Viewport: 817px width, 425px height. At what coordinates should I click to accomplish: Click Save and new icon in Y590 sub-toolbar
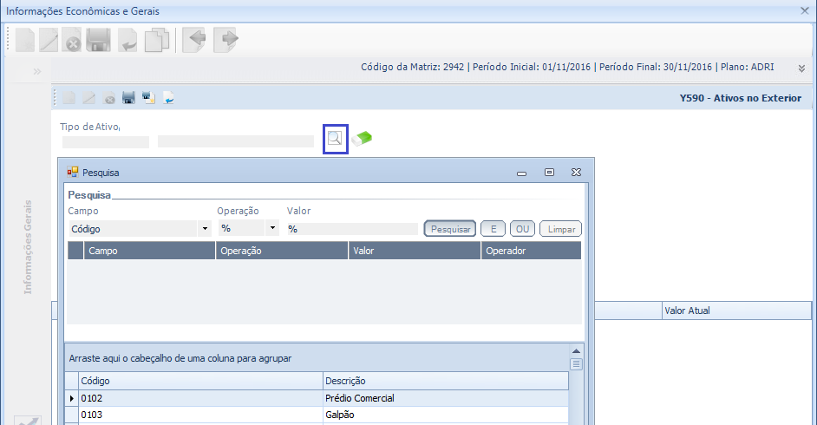(148, 98)
